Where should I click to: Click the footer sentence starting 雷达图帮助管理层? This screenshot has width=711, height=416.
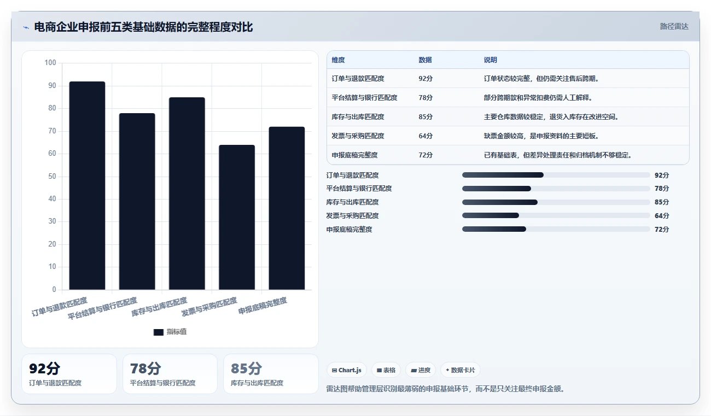pyautogui.click(x=445, y=389)
